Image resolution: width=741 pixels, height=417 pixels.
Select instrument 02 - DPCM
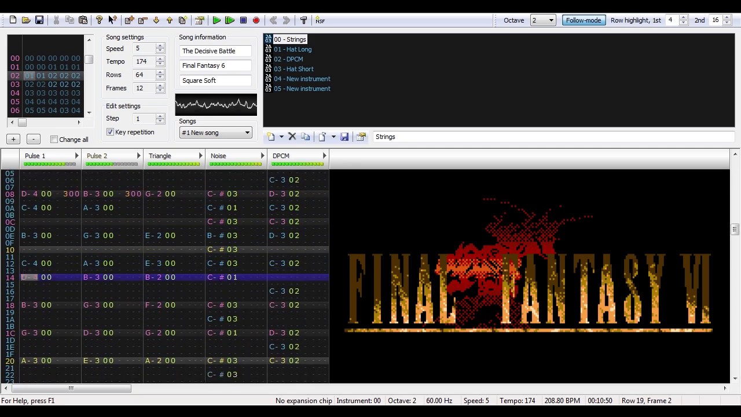coord(288,59)
